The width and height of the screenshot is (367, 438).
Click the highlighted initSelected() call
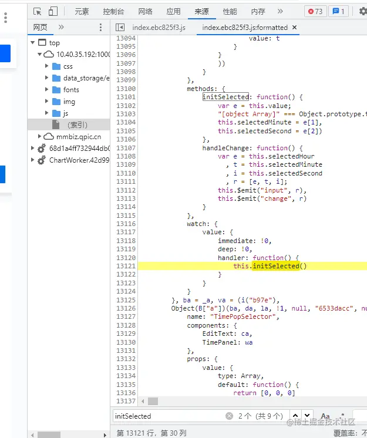(x=276, y=266)
